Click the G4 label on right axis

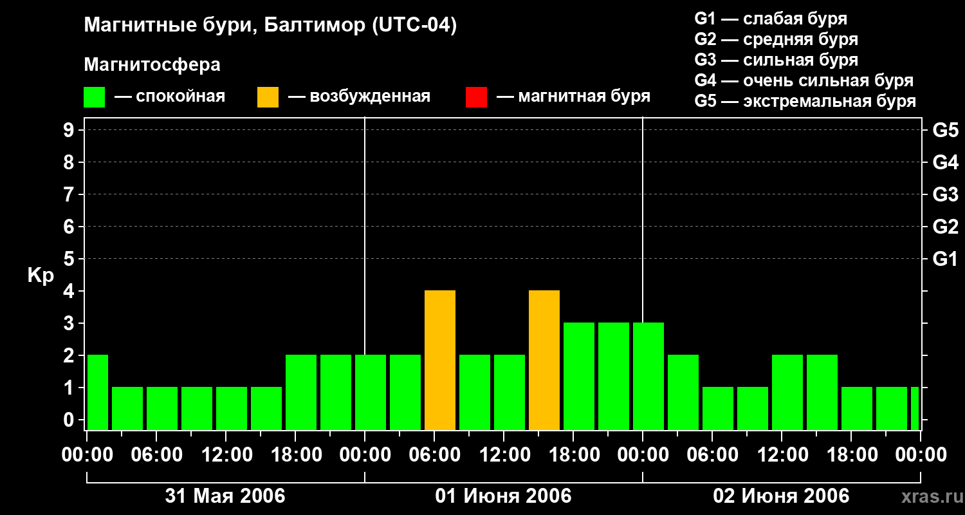945,162
